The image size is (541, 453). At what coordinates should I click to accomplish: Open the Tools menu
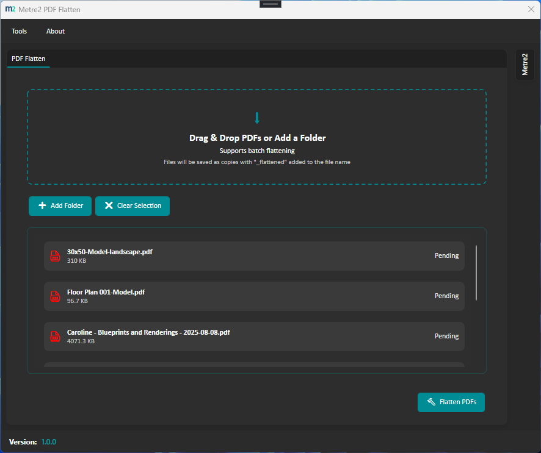point(19,31)
